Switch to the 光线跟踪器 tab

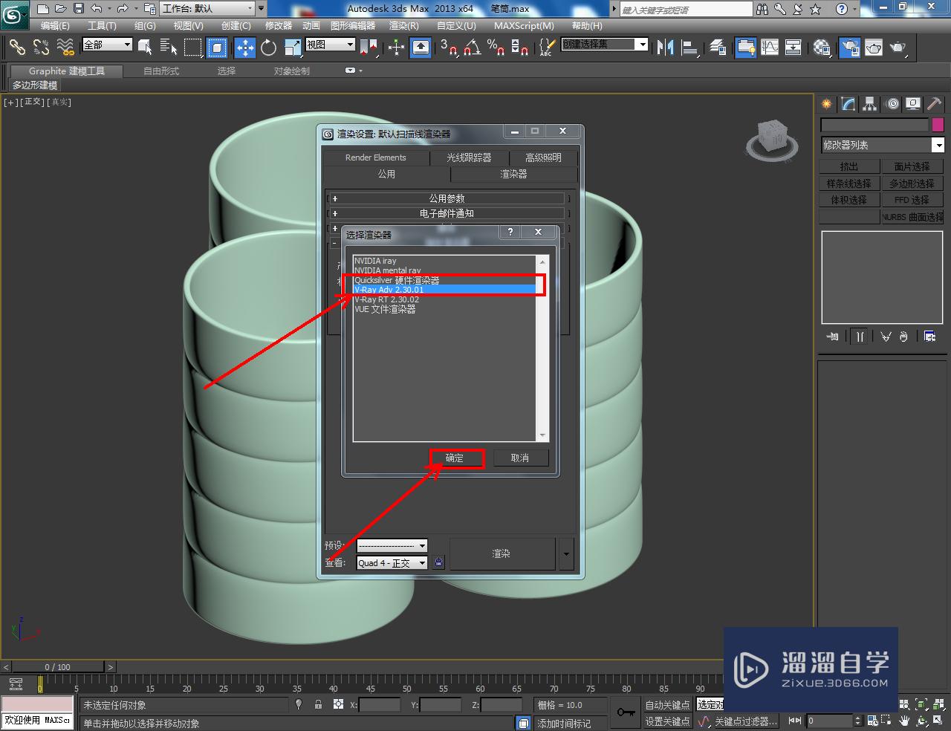469,157
